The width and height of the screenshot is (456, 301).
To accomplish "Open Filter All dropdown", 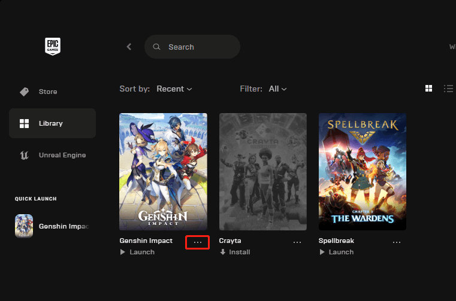I will (277, 89).
